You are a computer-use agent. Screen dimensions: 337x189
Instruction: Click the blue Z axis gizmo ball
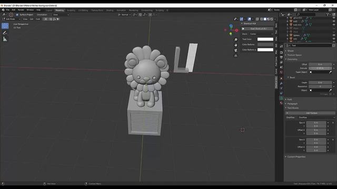click(x=231, y=26)
